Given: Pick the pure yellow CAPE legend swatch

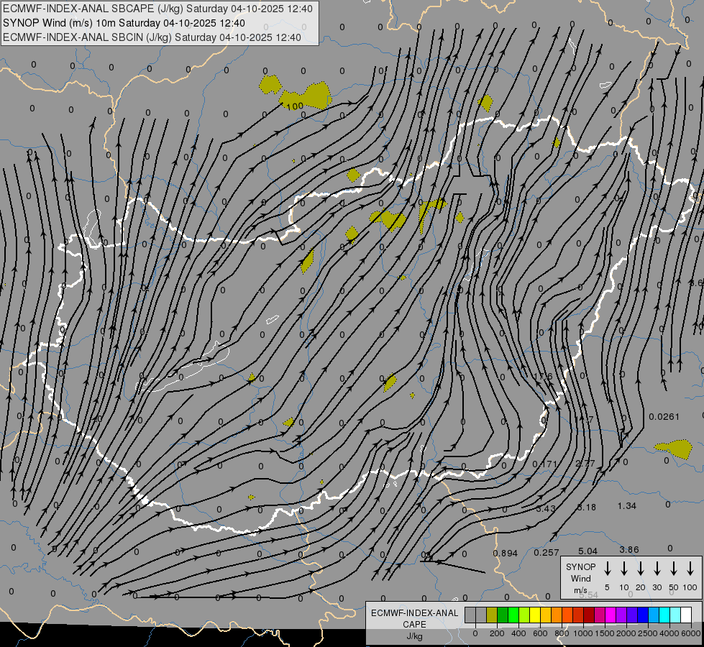Looking at the screenshot, I should 535,615.
